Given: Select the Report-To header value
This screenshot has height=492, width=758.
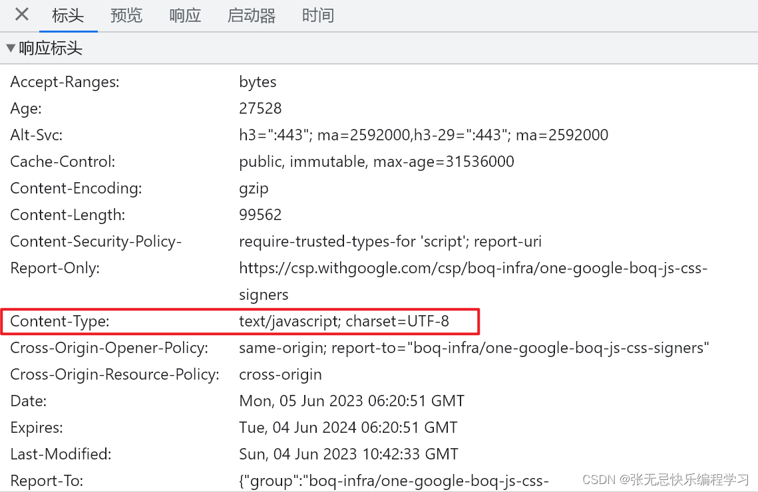Looking at the screenshot, I should [394, 480].
